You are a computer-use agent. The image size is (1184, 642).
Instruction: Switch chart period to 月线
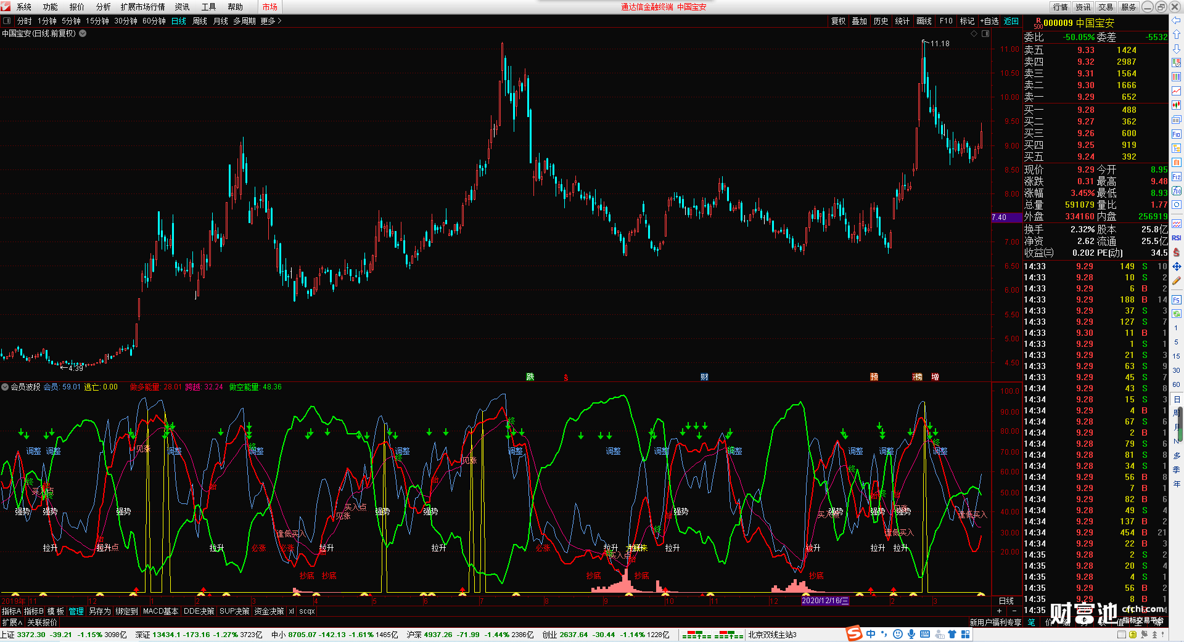[x=221, y=21]
